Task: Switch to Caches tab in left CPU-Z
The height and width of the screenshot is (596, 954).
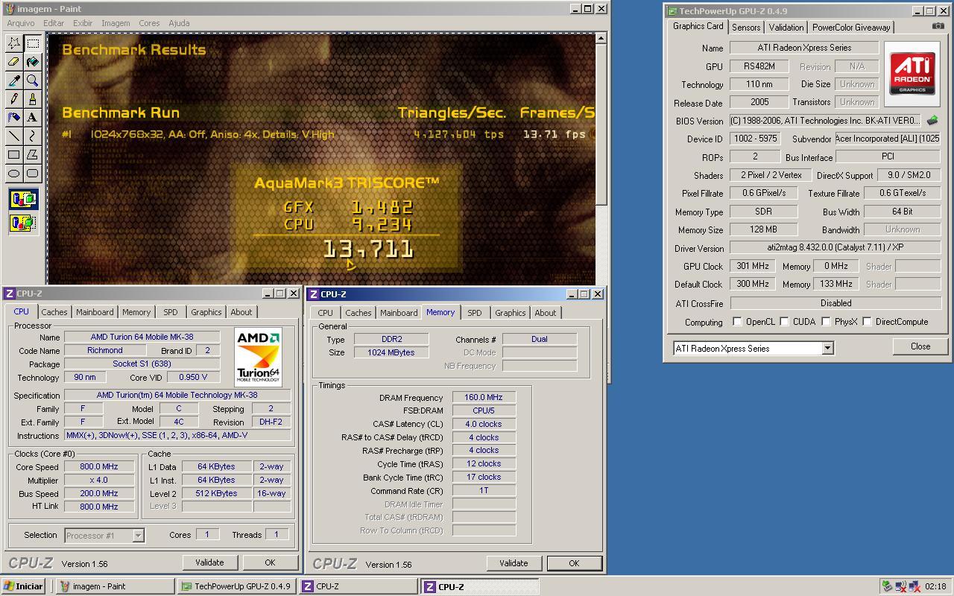Action: (x=54, y=312)
